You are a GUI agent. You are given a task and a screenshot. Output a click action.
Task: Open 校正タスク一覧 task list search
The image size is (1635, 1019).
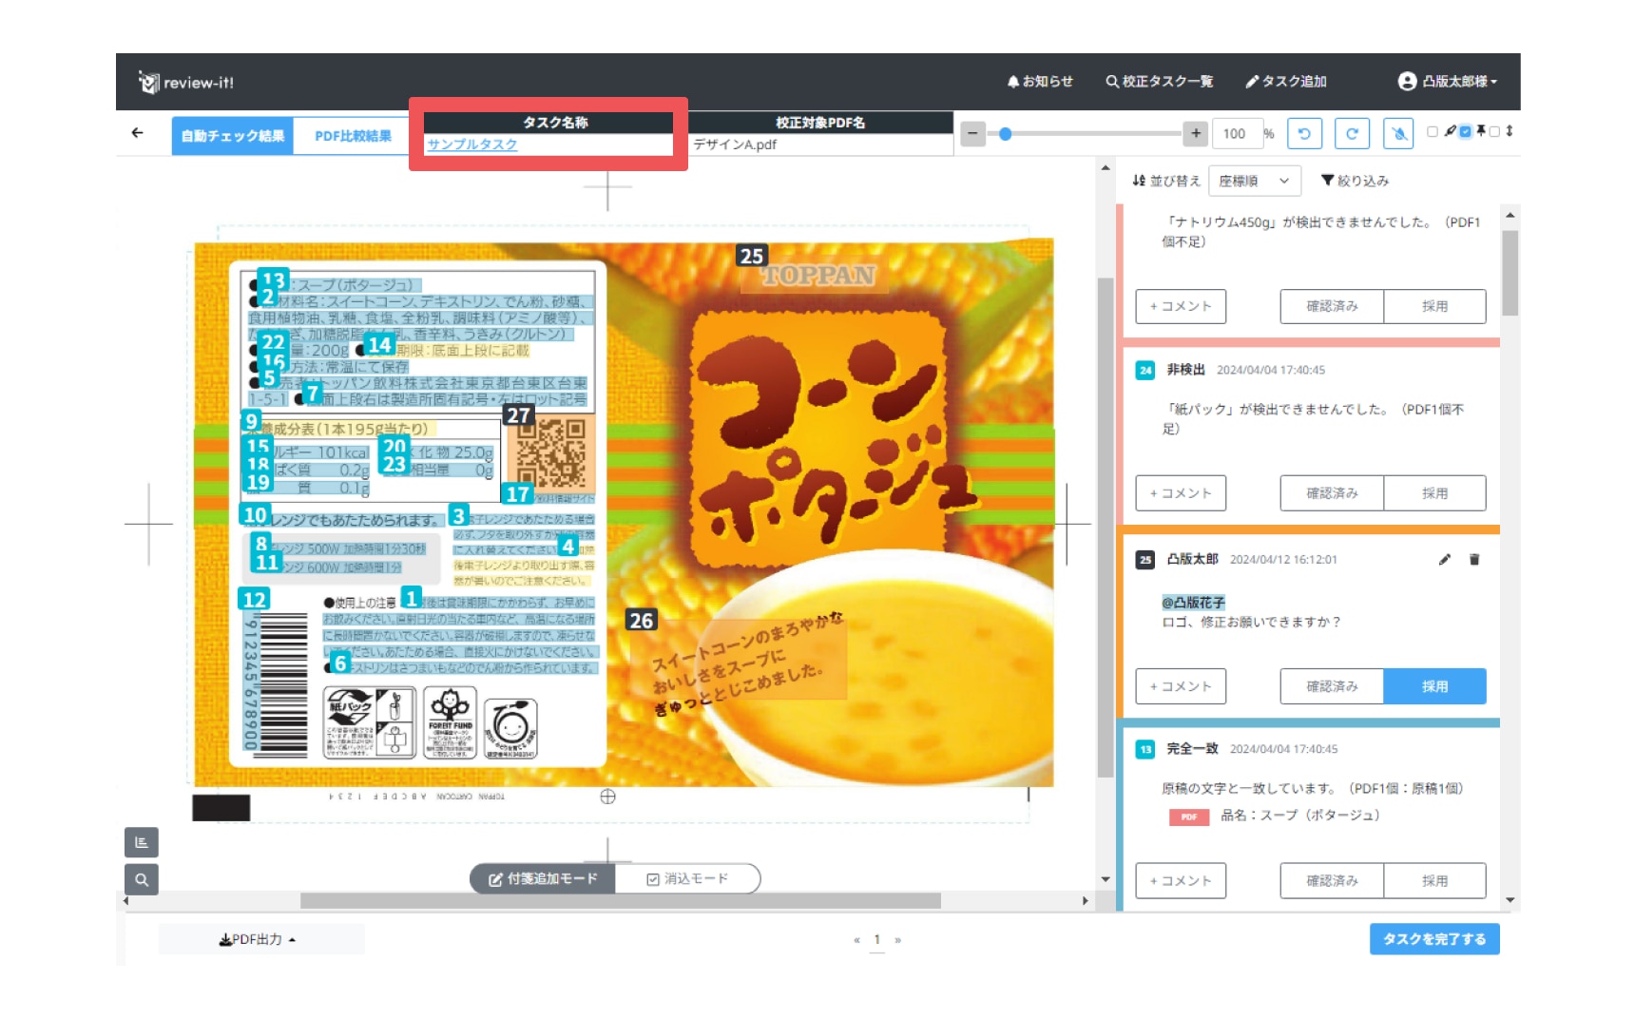pos(1159,82)
